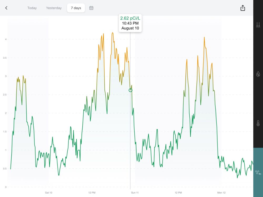
Task: Select the radon Rn sensor icon
Action: [x=258, y=172]
